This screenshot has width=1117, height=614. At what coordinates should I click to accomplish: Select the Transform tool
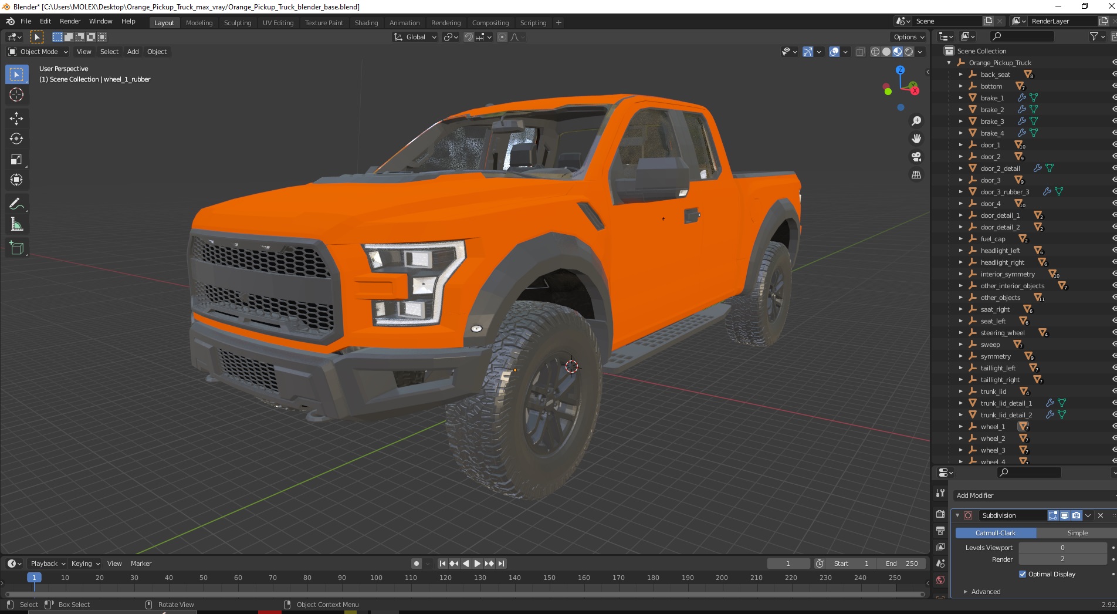[x=16, y=180]
